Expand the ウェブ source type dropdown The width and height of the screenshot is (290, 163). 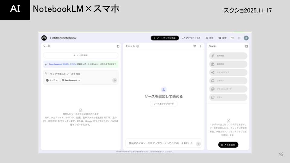pos(52,80)
